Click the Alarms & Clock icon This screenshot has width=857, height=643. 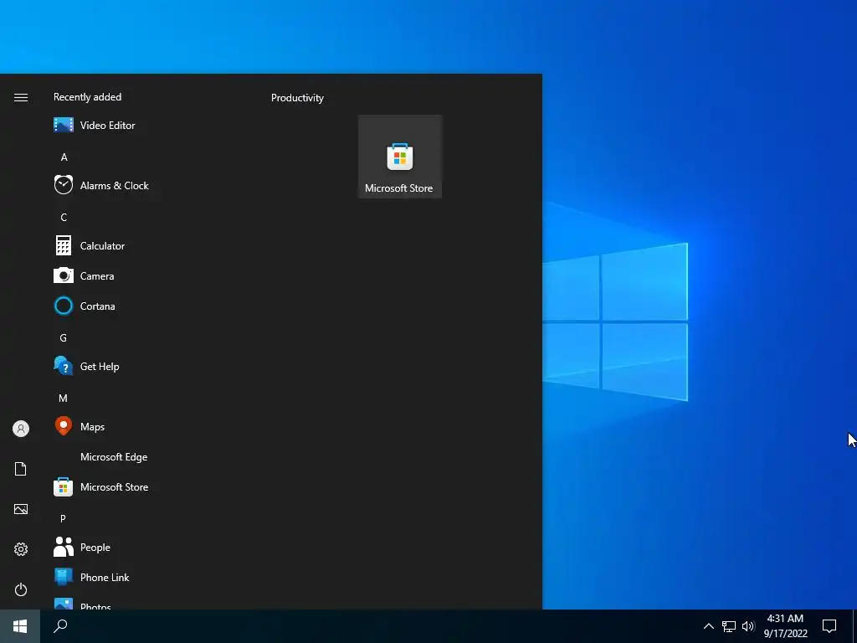tap(64, 185)
